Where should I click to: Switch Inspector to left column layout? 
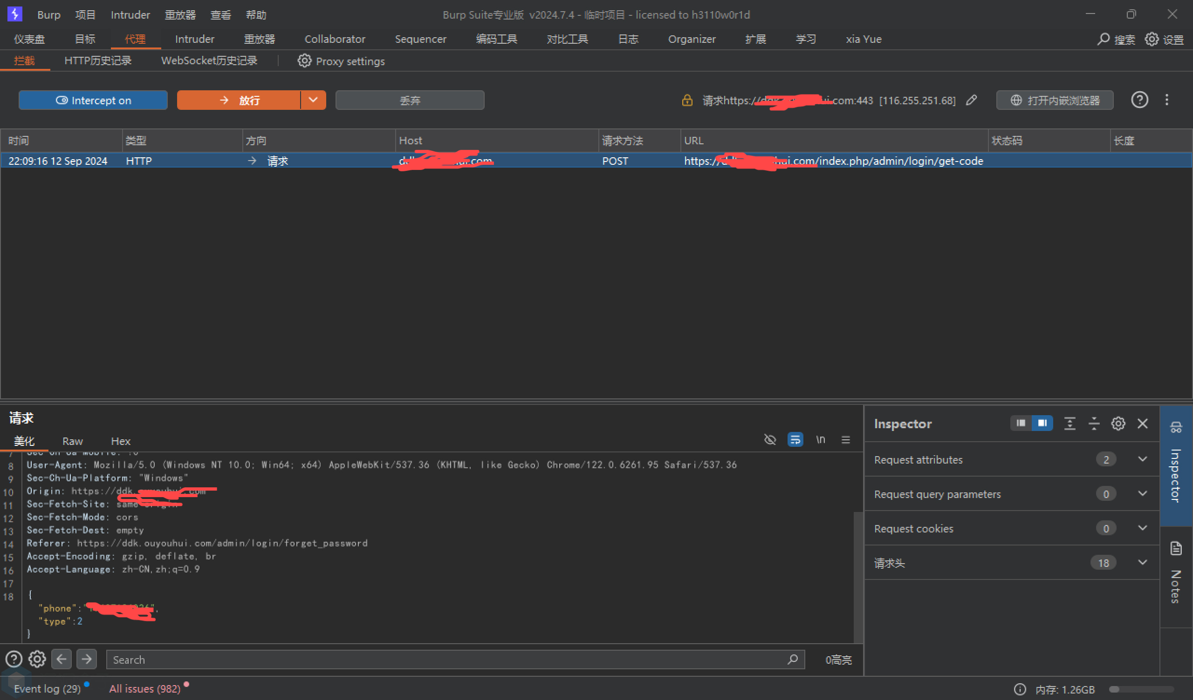(1021, 423)
